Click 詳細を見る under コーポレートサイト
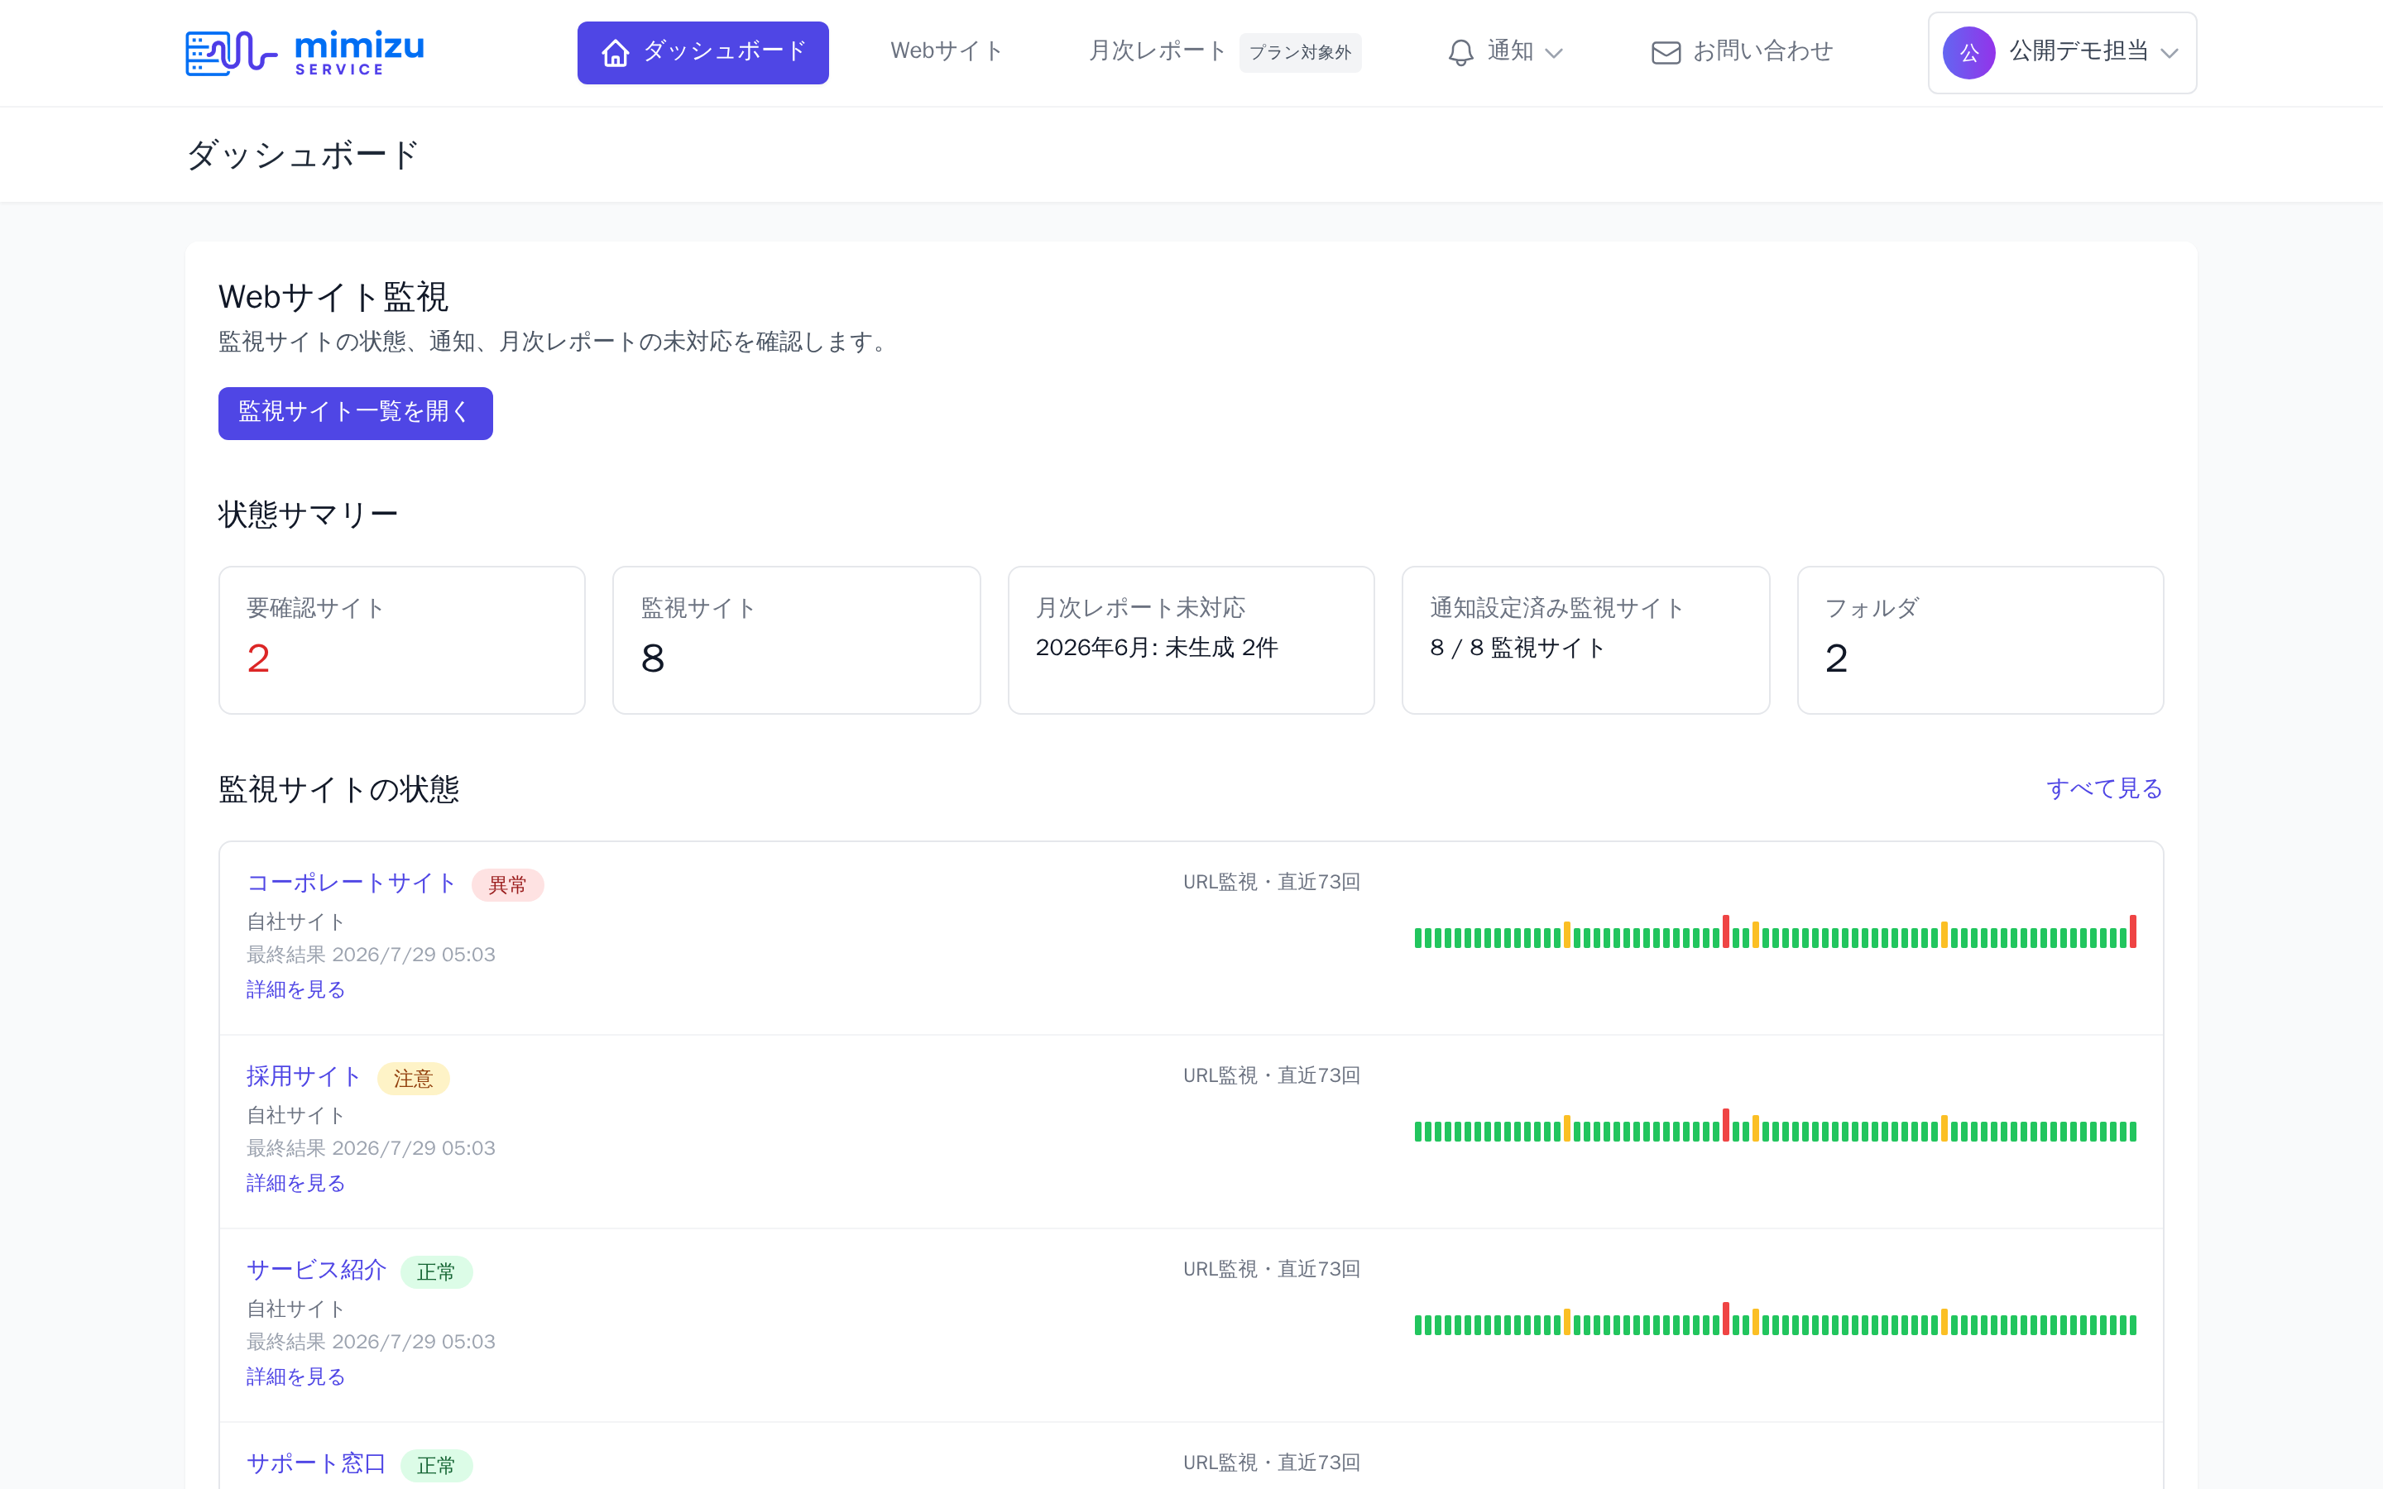The height and width of the screenshot is (1489, 2383). pyautogui.click(x=295, y=989)
